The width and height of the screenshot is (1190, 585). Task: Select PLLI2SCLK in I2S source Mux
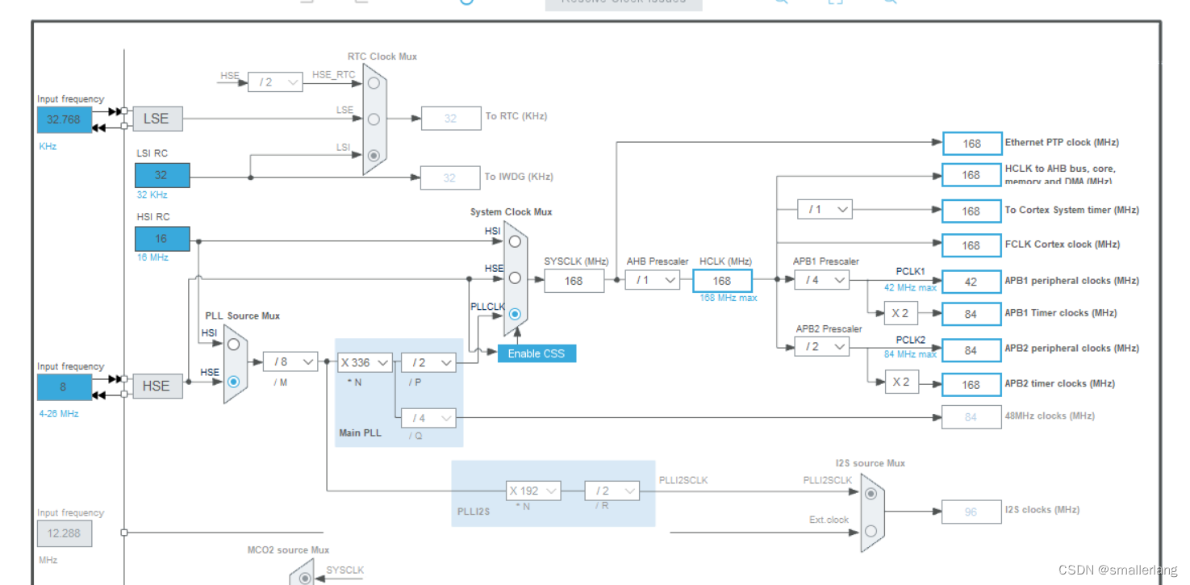pos(871,493)
